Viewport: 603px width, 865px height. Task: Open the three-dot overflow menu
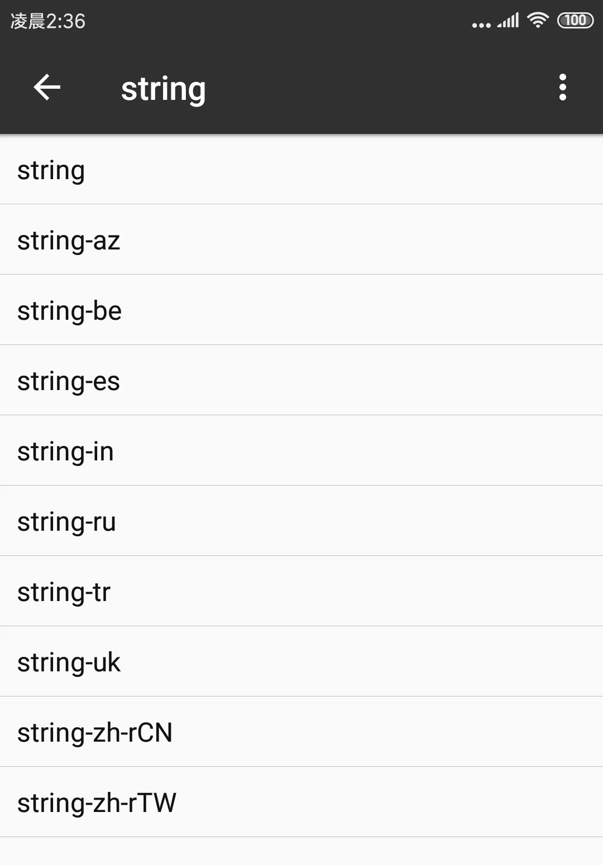coord(562,88)
